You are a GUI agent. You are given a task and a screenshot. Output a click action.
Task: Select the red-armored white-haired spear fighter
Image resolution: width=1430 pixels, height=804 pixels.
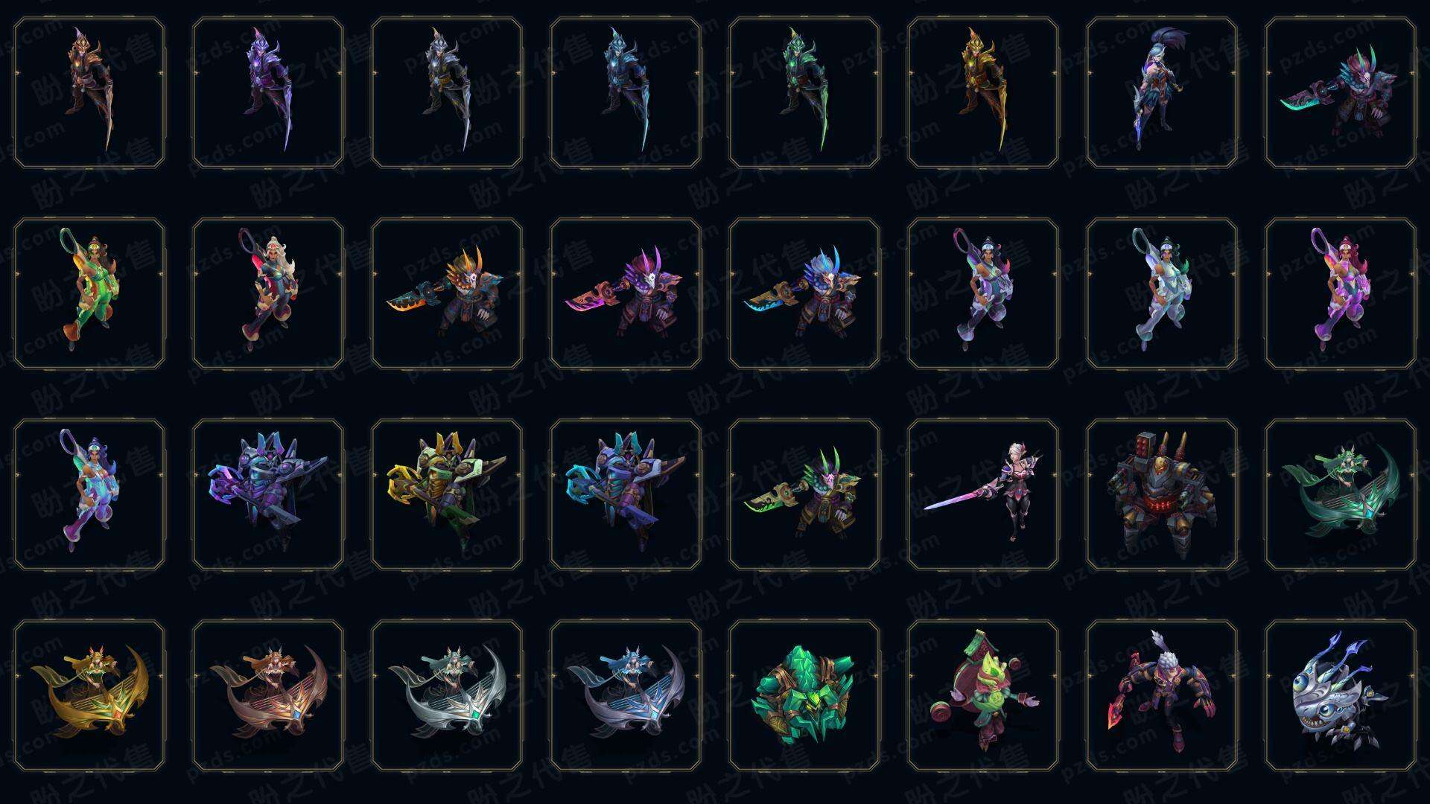point(1162,695)
